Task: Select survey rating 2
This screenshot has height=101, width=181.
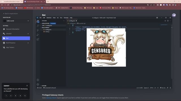Action: click(x=11, y=96)
